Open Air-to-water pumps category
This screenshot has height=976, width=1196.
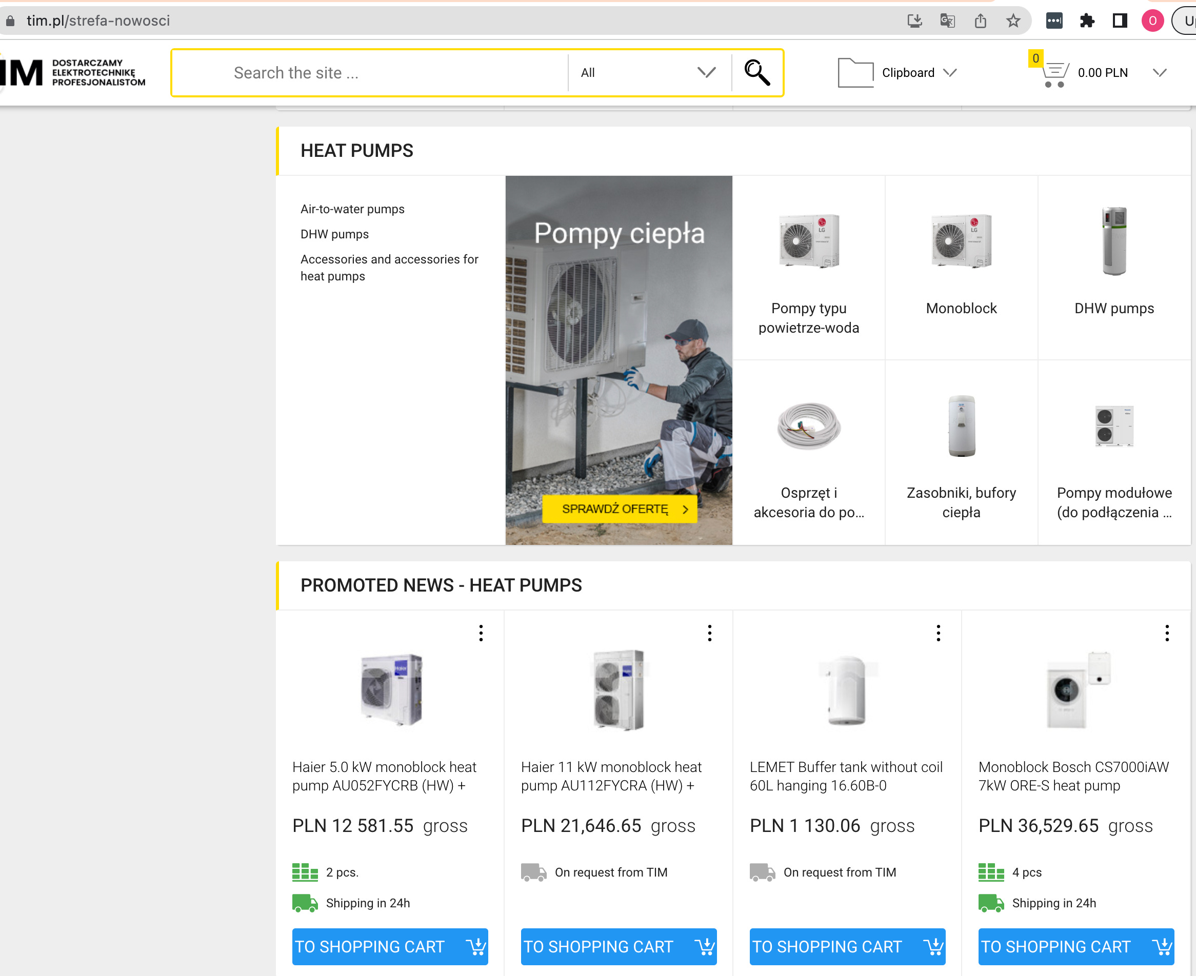click(x=352, y=209)
